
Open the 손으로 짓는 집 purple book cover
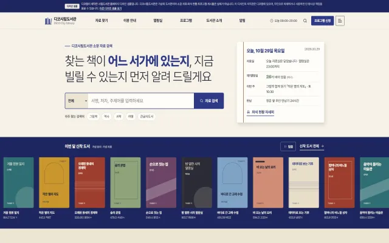pyautogui.click(x=161, y=182)
